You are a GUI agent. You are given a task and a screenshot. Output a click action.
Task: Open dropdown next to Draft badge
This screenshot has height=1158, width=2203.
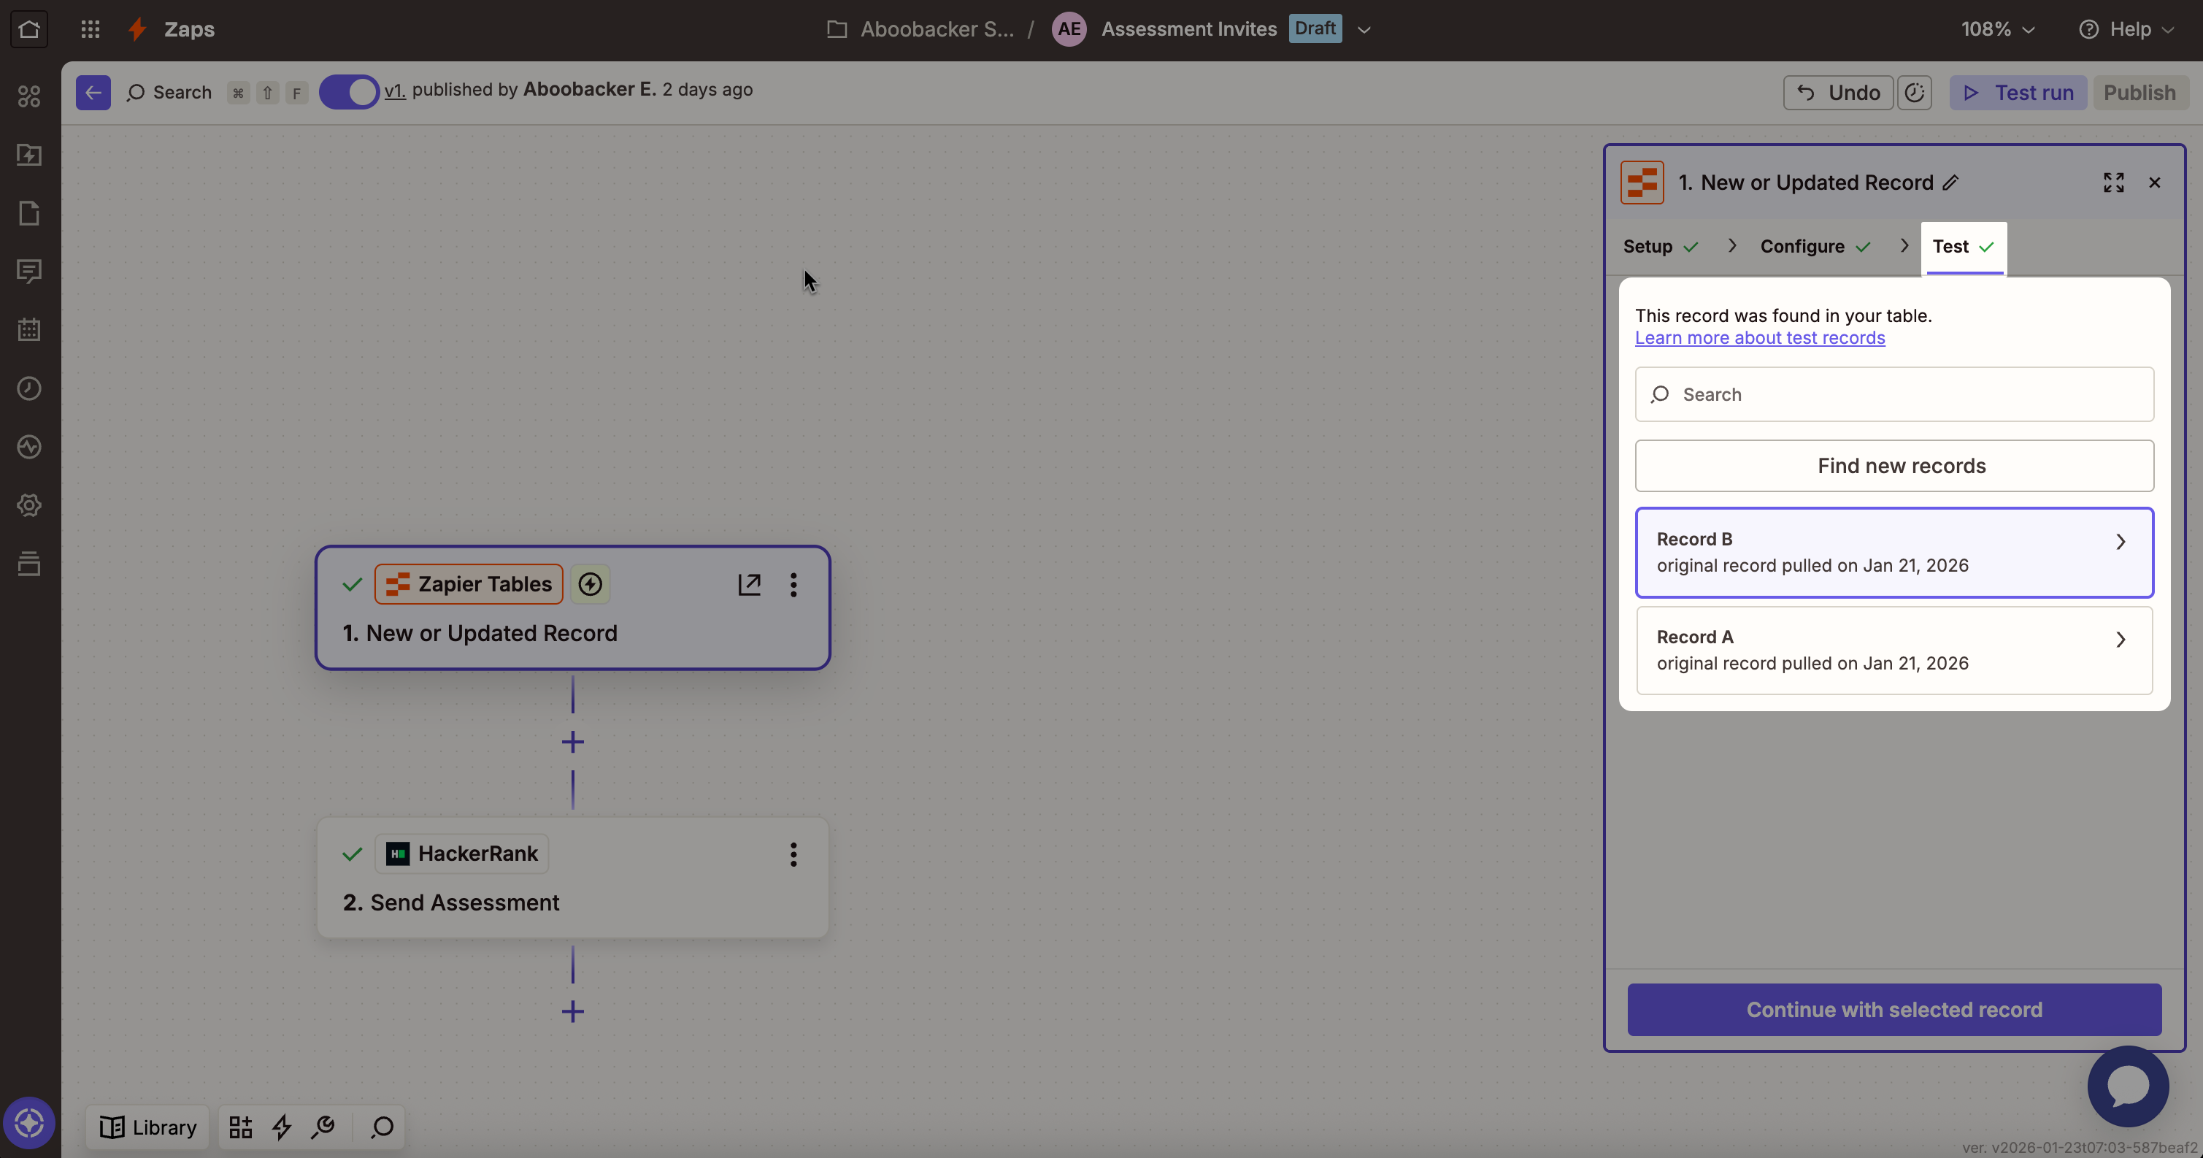pyautogui.click(x=1364, y=30)
